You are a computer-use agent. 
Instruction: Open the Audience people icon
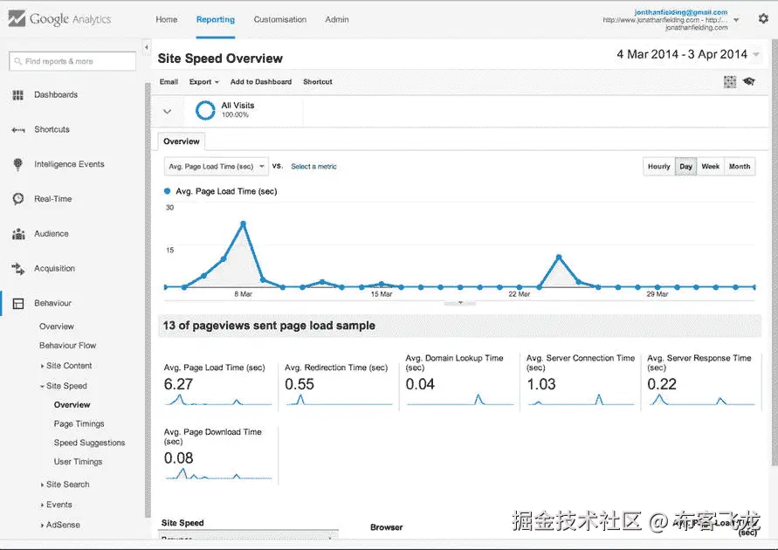point(18,234)
